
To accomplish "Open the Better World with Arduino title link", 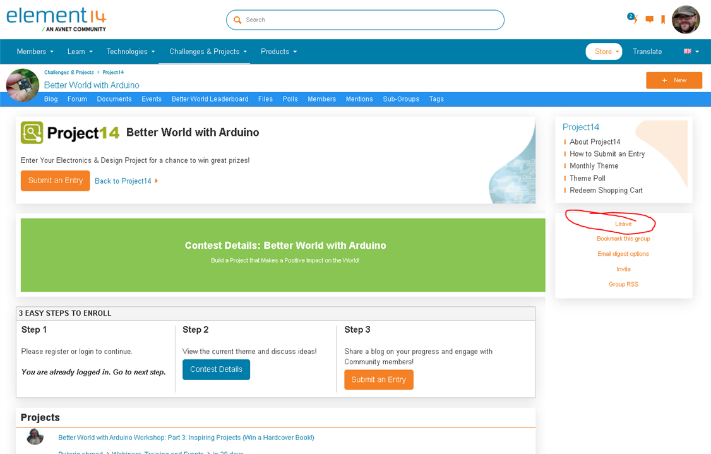I will [x=92, y=85].
